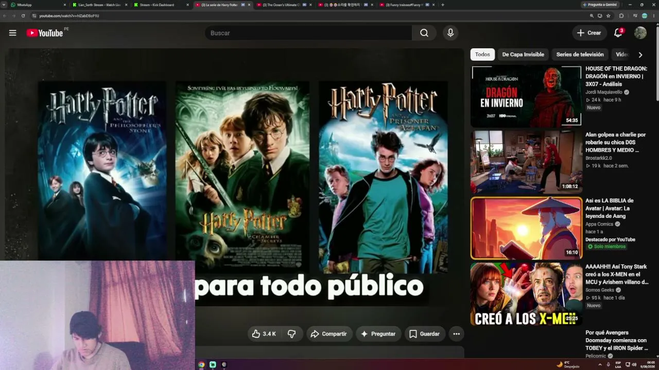
Task: Open the notifications bell
Action: coord(618,33)
